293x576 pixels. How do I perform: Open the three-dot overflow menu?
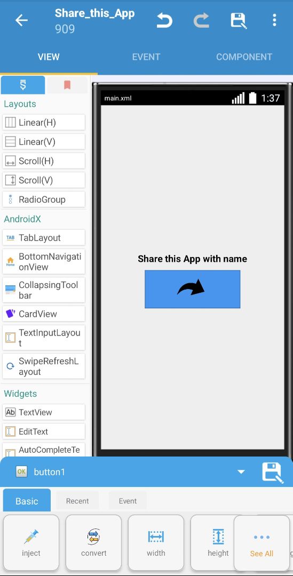point(274,20)
